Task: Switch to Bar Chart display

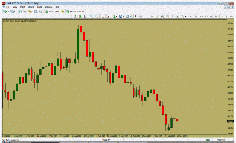Action: click(x=75, y=16)
